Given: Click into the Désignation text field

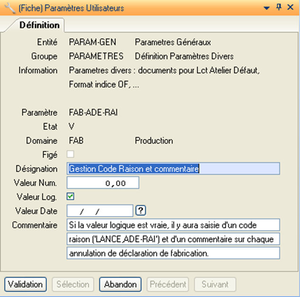Looking at the screenshot, I should click(x=173, y=169).
